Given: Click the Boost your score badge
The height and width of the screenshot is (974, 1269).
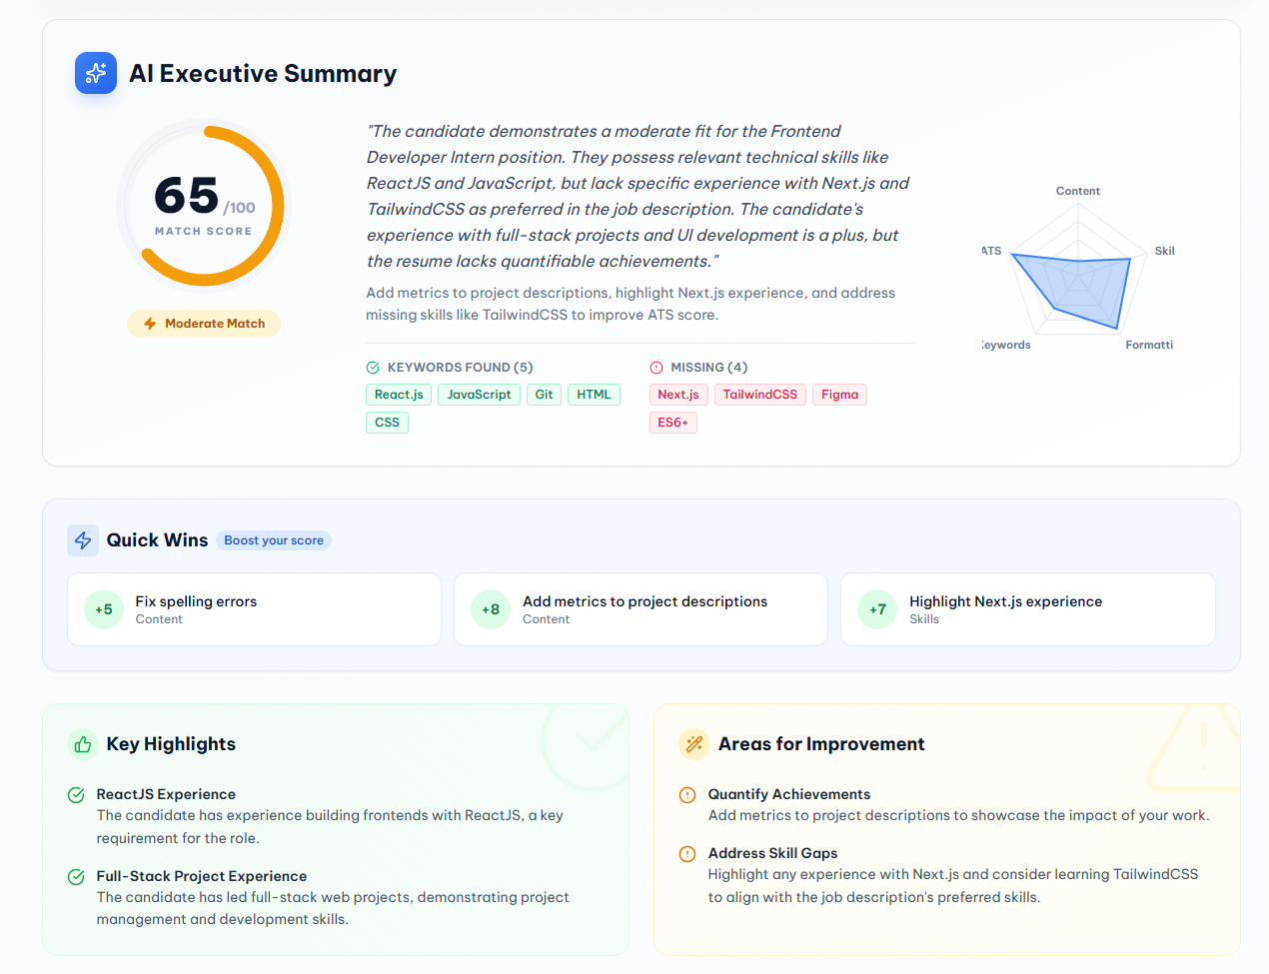Looking at the screenshot, I should click(x=274, y=540).
